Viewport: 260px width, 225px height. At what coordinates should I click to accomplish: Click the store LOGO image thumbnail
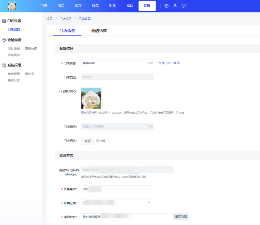point(91,98)
